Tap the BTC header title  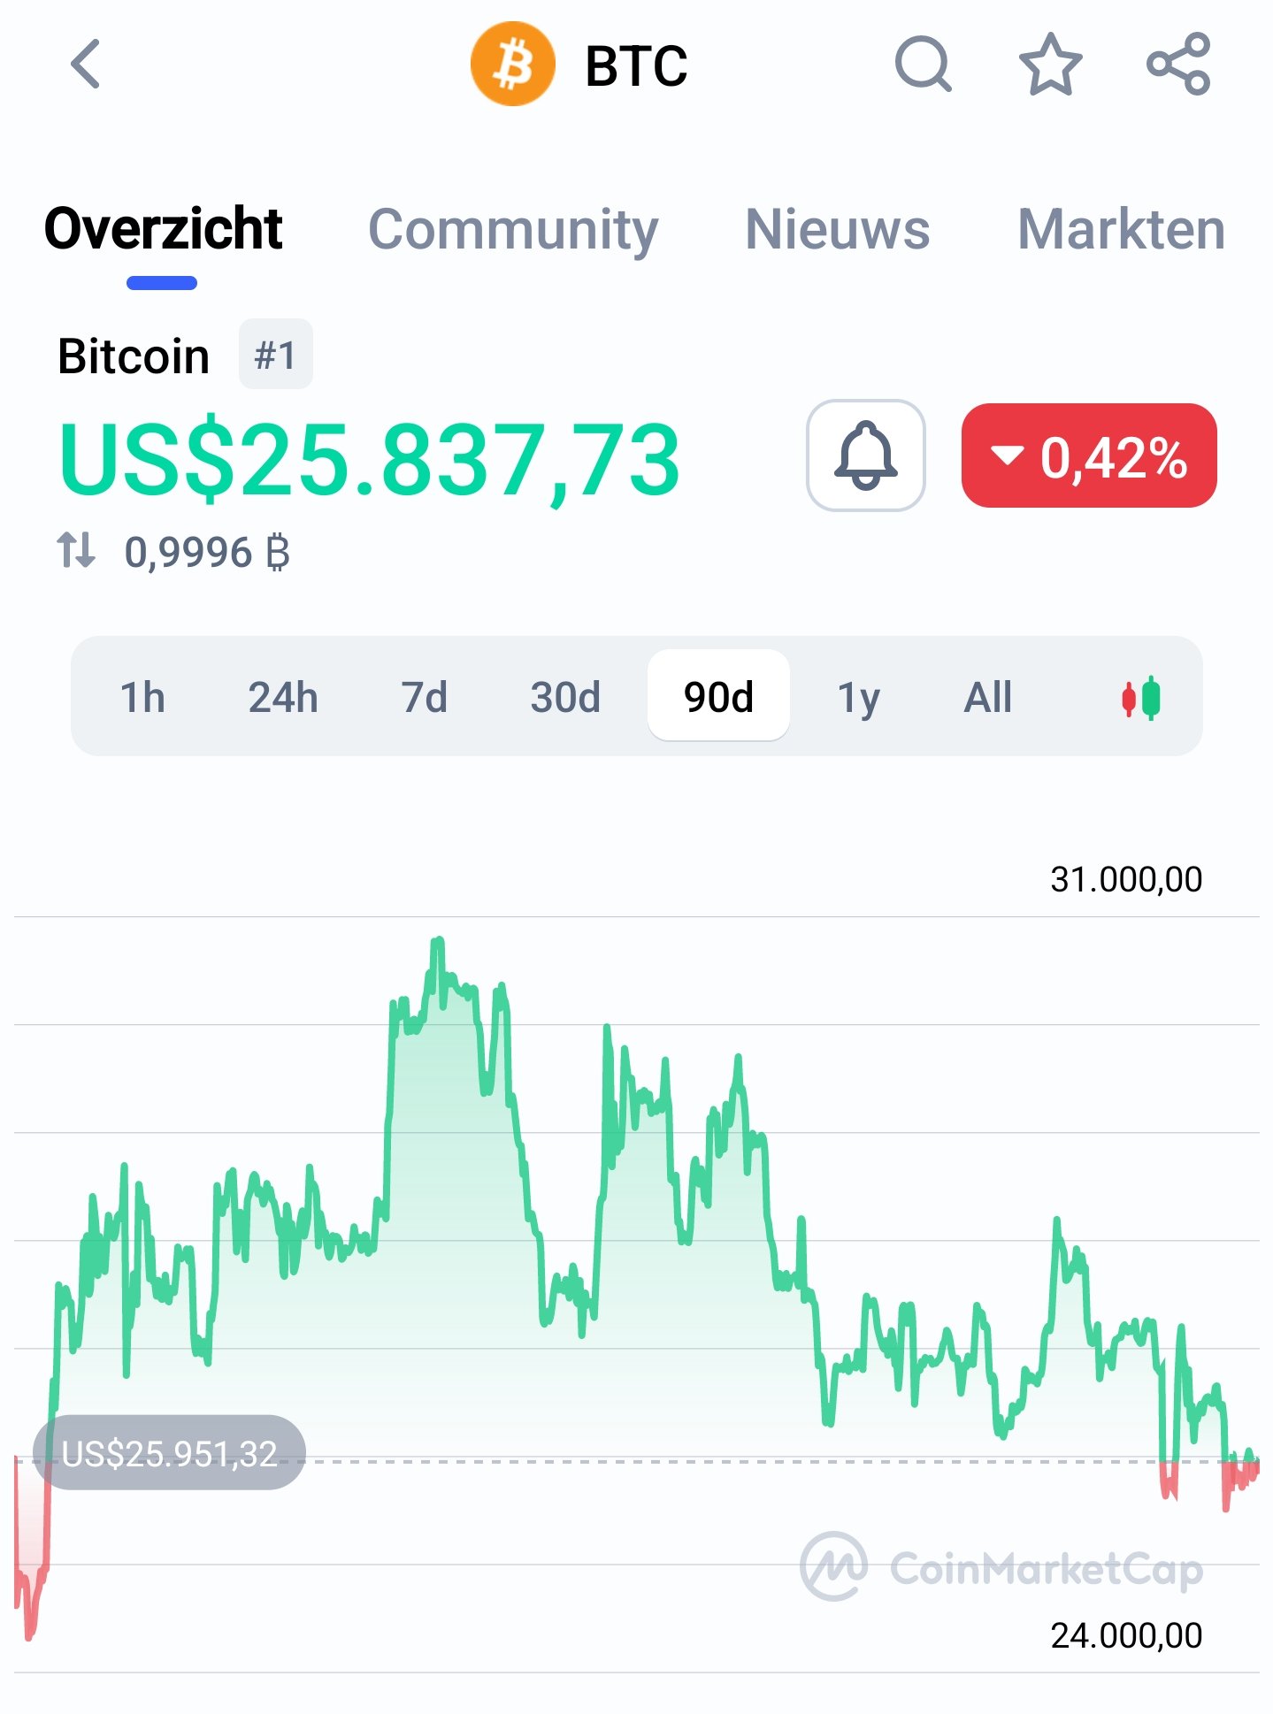[x=636, y=65]
